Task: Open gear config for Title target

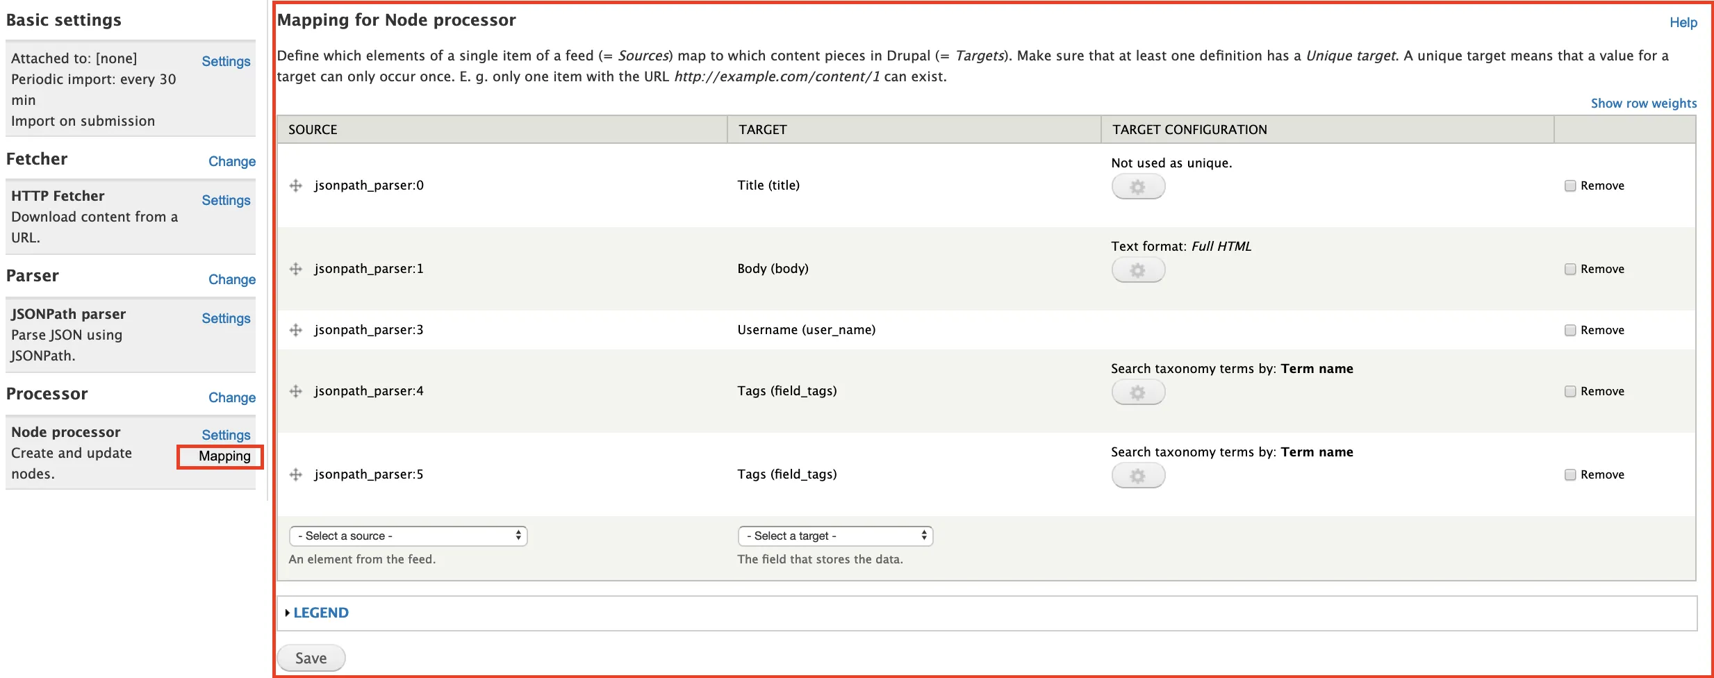Action: click(1138, 187)
